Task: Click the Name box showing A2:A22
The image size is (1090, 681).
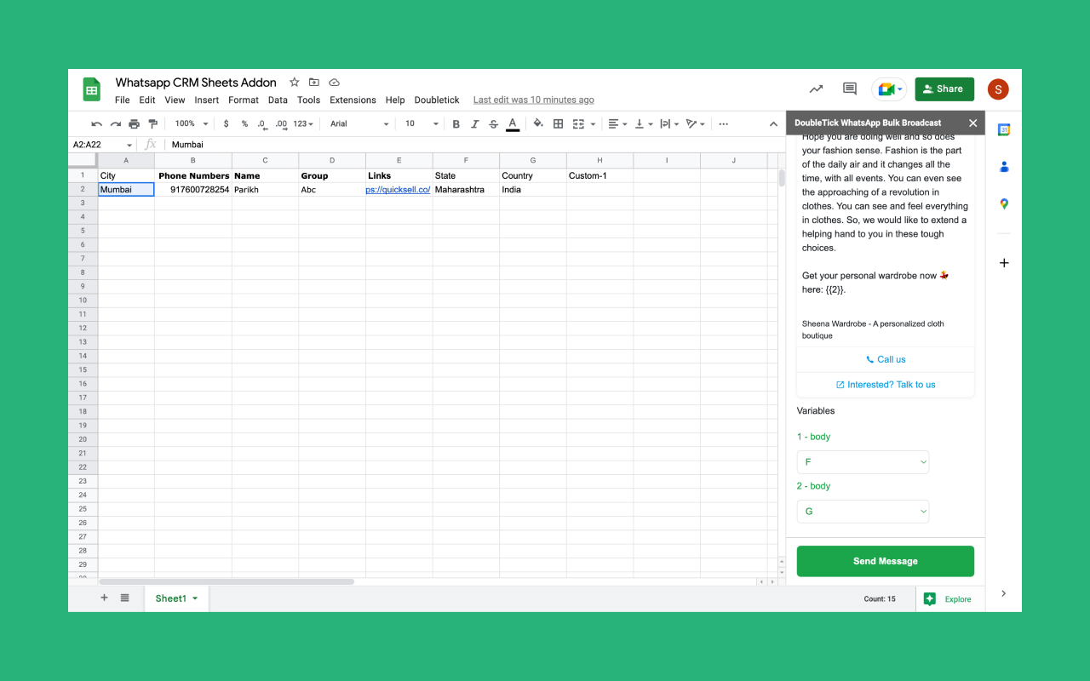Action: pyautogui.click(x=101, y=145)
